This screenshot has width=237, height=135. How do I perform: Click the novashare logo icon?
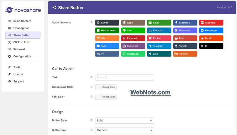(x=9, y=10)
